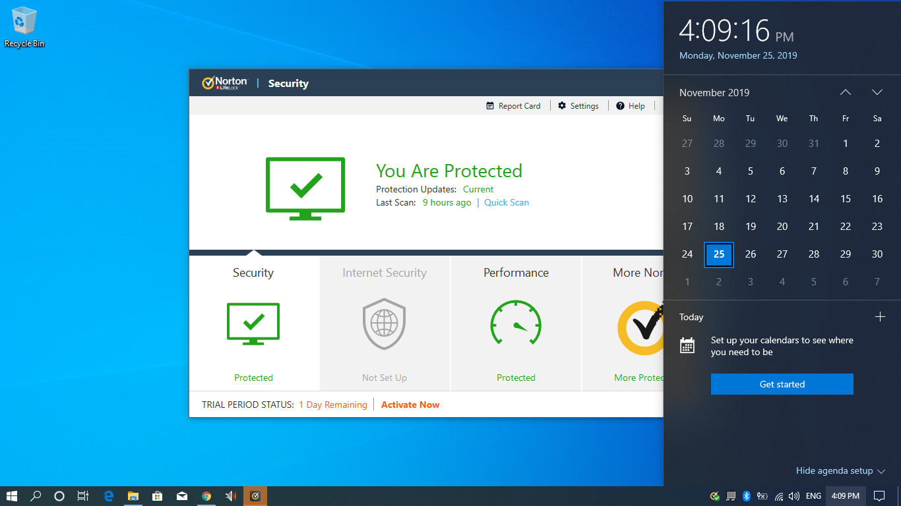
Task: Click the large green protected monitor icon
Action: 305,188
